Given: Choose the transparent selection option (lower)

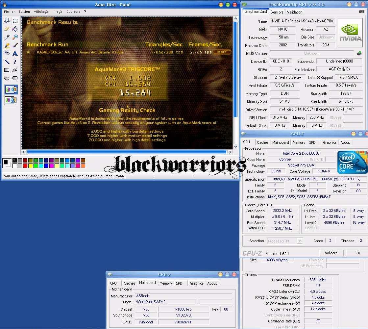Looking at the screenshot, I should (11, 100).
